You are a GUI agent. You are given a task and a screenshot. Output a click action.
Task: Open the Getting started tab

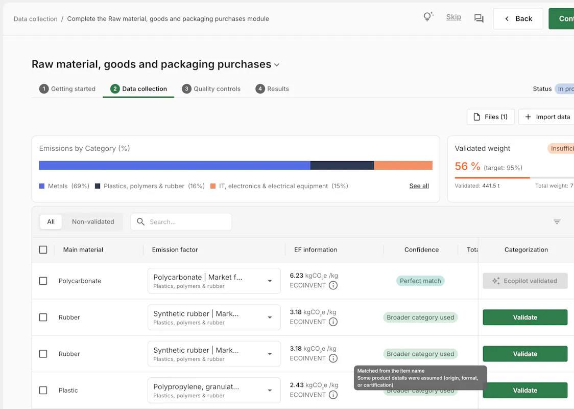pos(67,88)
